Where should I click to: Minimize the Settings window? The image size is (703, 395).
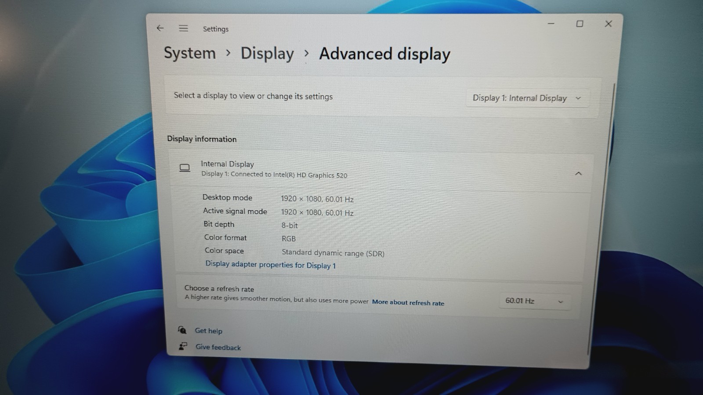click(551, 23)
